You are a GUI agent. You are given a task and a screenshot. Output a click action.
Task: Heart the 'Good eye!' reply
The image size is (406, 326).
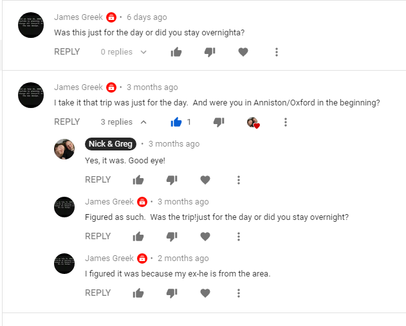click(x=205, y=180)
